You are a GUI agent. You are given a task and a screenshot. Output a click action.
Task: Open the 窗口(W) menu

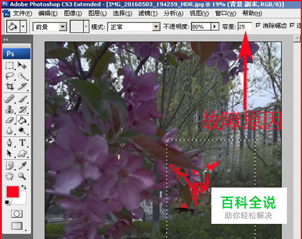pos(225,13)
